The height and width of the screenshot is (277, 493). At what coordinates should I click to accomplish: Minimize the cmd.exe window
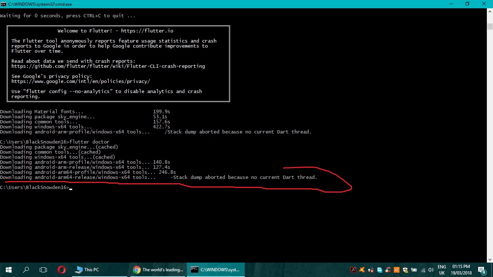[451, 4]
